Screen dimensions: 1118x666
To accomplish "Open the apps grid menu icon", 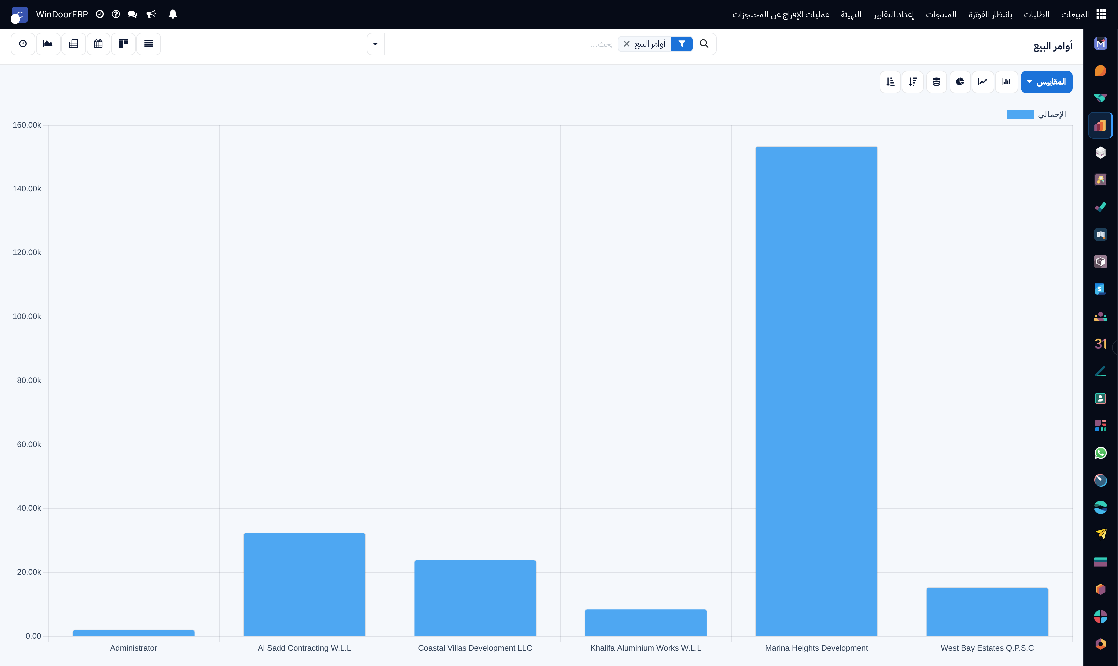I will [x=1101, y=14].
